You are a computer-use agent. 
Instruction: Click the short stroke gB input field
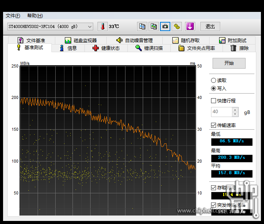pos(221,112)
